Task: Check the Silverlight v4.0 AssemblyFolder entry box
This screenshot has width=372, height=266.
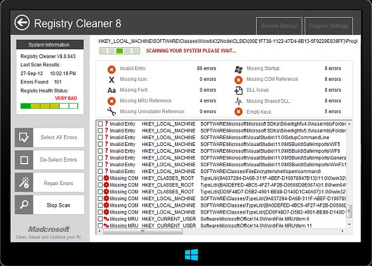Action: pos(100,124)
